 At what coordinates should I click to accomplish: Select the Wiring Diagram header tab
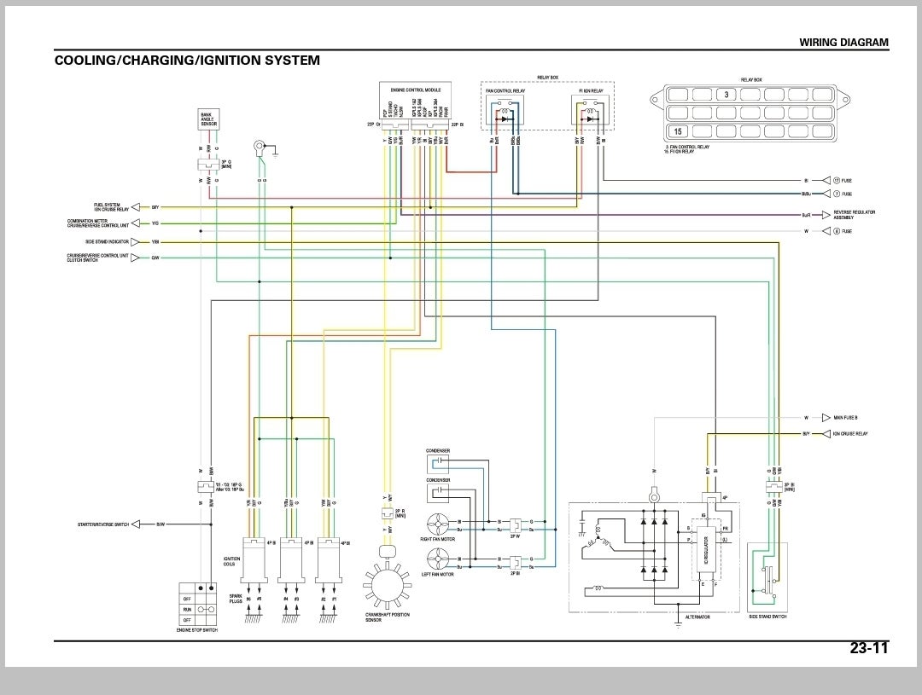[x=843, y=39]
